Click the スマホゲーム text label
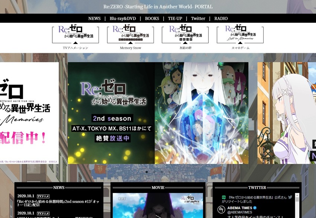This screenshot has height=218, width=316. coord(240,48)
